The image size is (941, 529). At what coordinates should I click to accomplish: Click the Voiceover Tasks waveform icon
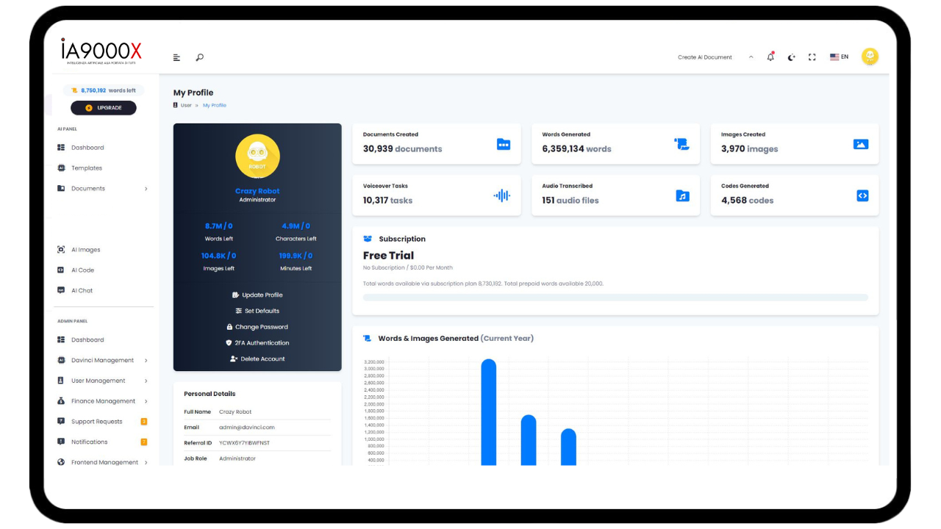(x=501, y=195)
